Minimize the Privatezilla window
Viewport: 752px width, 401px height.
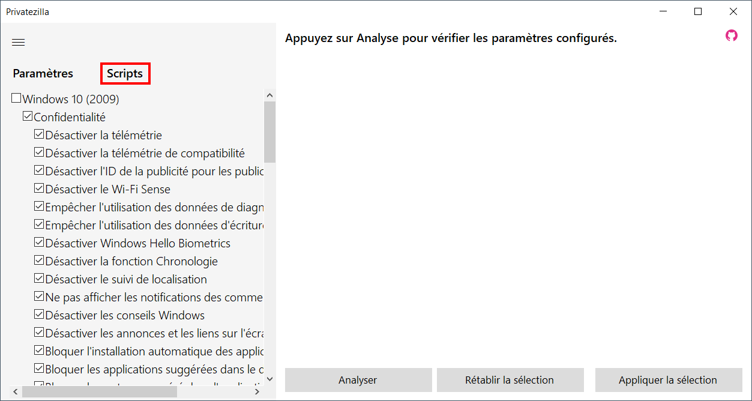[663, 11]
